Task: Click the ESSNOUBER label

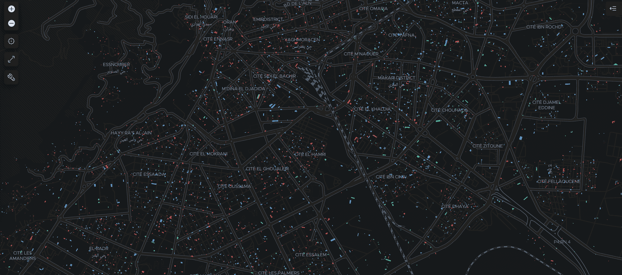Action: tap(116, 65)
